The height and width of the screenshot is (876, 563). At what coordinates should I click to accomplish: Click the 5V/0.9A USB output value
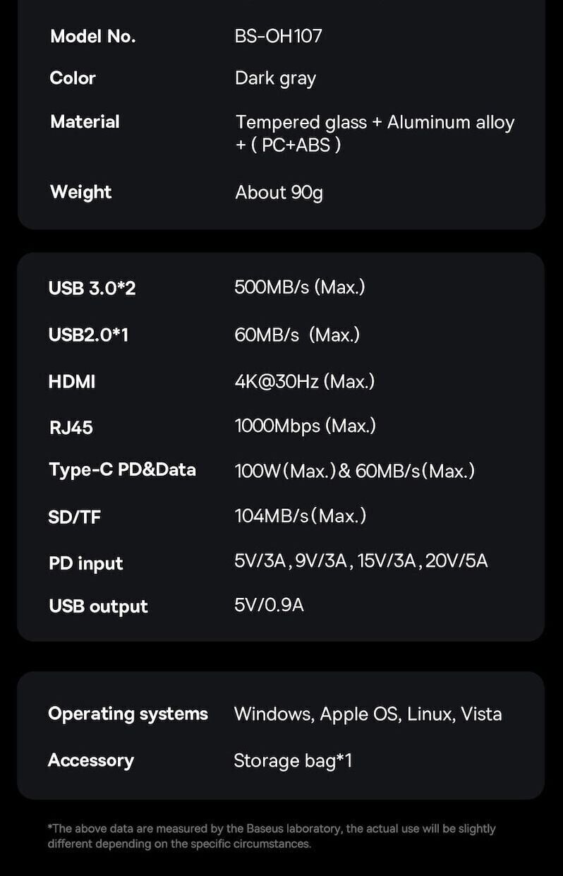269,605
